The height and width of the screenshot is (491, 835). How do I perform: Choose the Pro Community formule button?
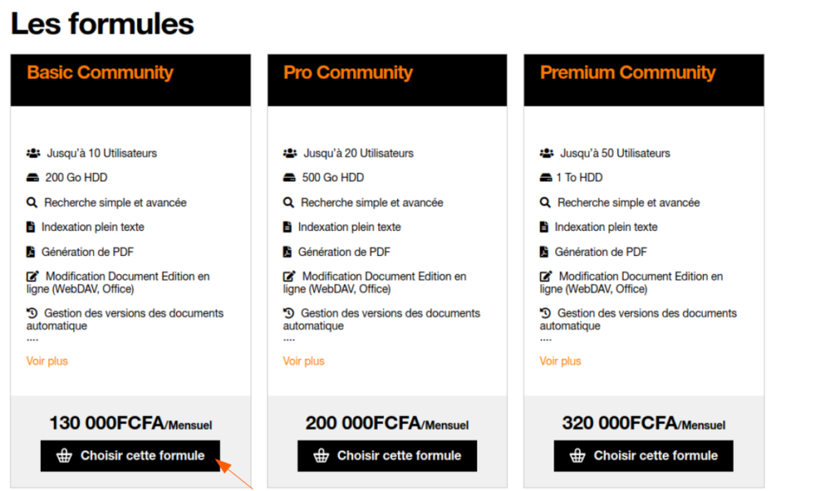(387, 456)
